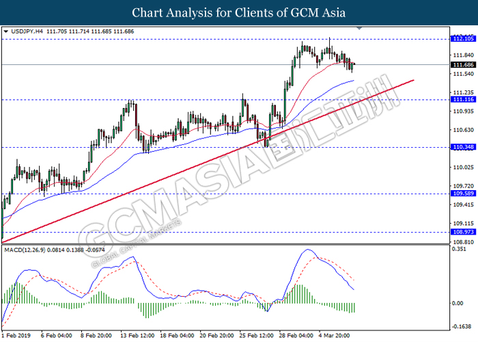Click the 110.935 price axis value

tap(464, 111)
